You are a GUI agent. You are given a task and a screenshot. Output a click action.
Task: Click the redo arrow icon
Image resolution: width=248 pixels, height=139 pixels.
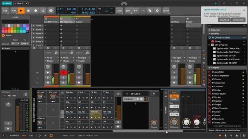[x=143, y=10]
